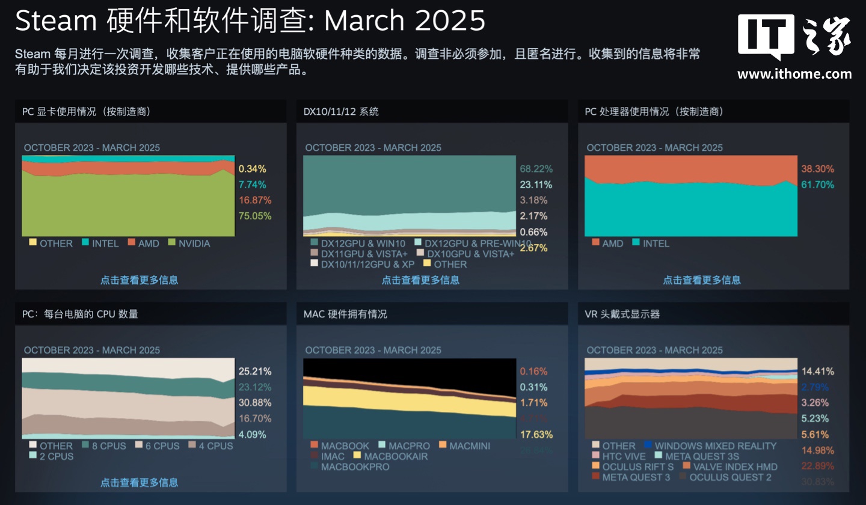
Task: Select MACPRO legend swatch
Action: pos(381,445)
